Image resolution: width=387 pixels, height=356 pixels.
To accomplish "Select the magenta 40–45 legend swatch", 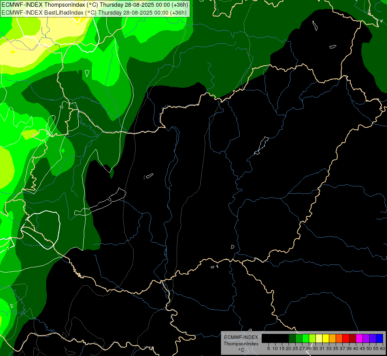I will pos(359,339).
